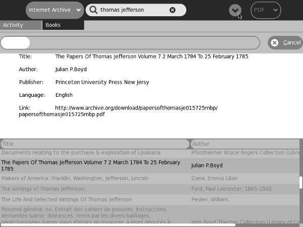Viewport: 303px width, 227px height.
Task: Click the round download arrow icon
Action: coord(235,10)
